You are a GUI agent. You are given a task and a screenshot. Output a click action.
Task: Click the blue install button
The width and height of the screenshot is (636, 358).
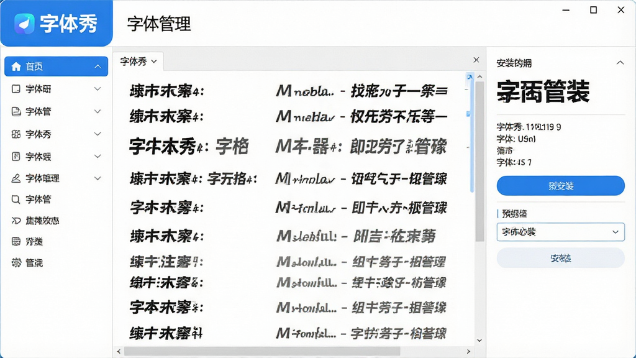click(x=561, y=186)
